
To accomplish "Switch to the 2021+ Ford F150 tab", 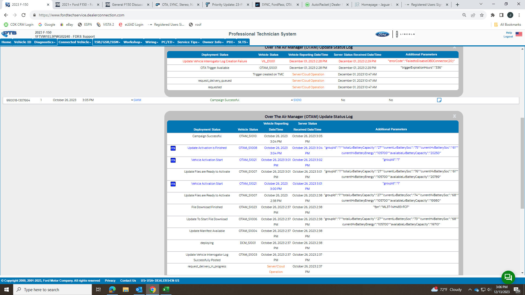I will coord(77,5).
